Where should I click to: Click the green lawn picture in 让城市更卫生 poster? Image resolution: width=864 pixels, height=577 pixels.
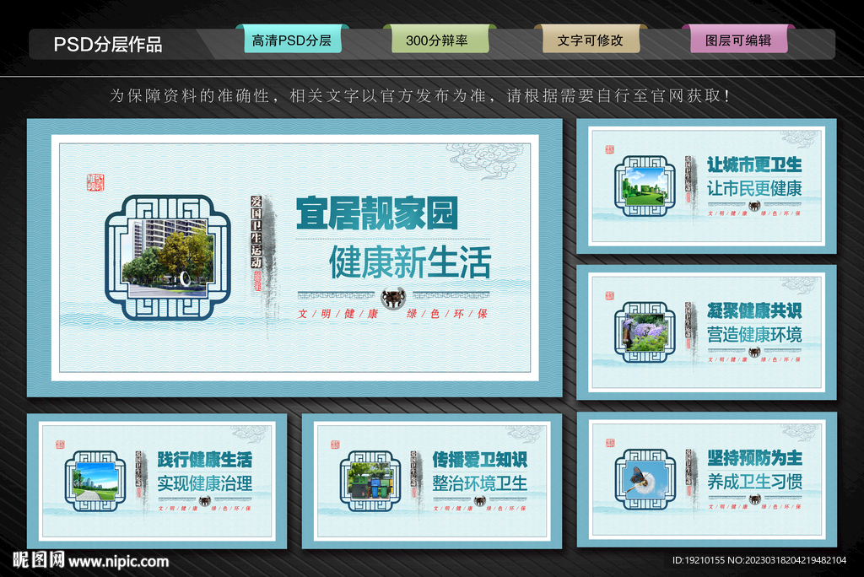[645, 186]
